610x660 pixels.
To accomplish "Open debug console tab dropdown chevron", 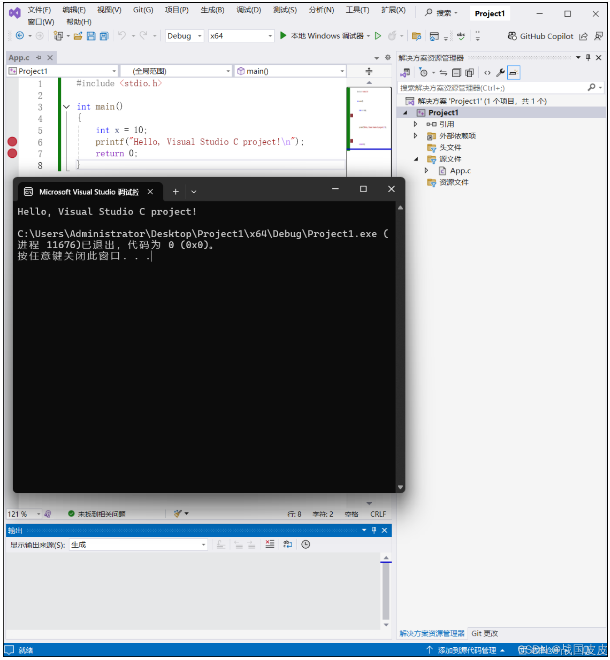I will click(194, 192).
